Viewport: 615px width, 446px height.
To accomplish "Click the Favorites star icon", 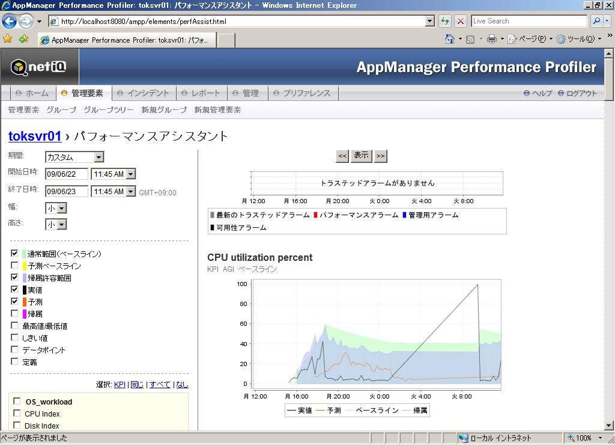I will 7,39.
